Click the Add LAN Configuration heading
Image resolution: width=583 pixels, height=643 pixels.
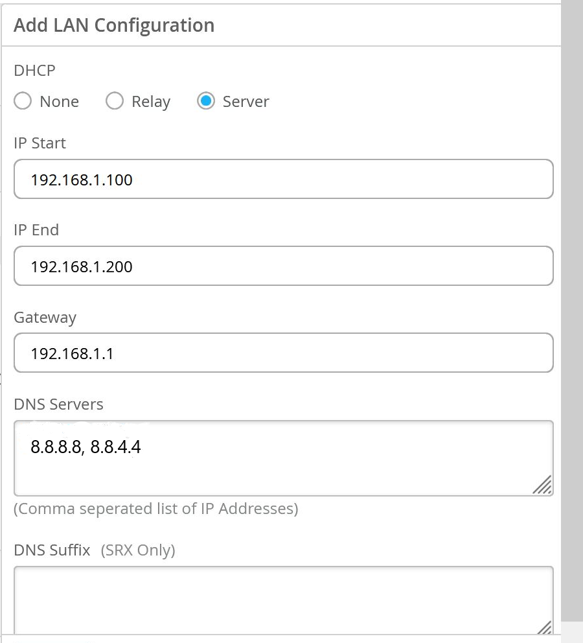(114, 25)
